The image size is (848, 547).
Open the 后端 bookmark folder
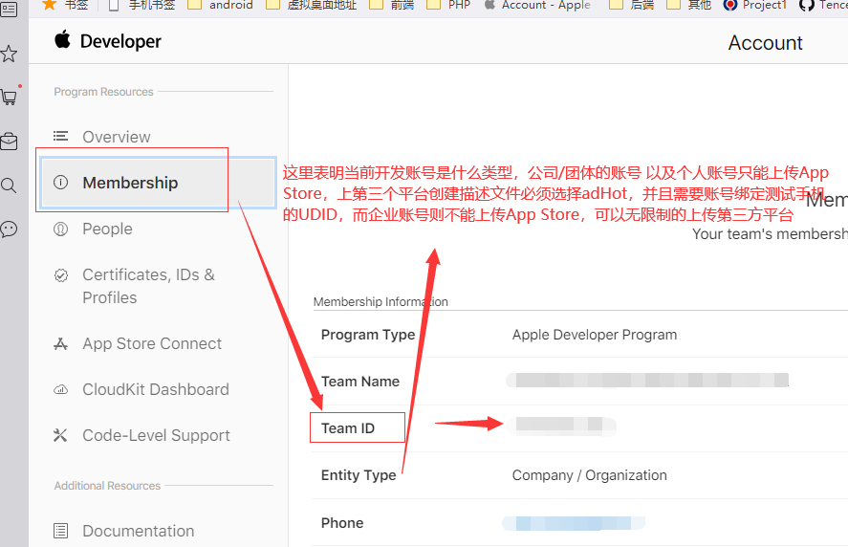(x=632, y=5)
